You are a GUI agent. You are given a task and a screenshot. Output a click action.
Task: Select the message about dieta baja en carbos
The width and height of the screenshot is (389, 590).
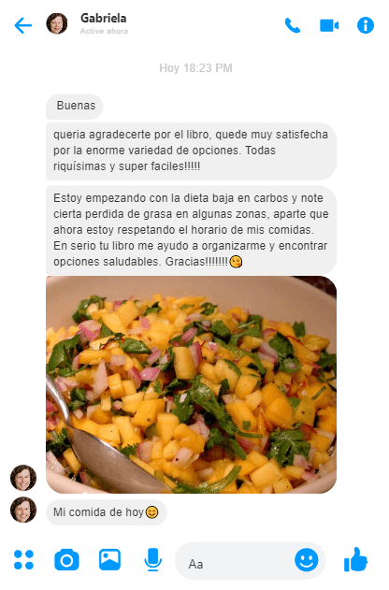point(191,230)
